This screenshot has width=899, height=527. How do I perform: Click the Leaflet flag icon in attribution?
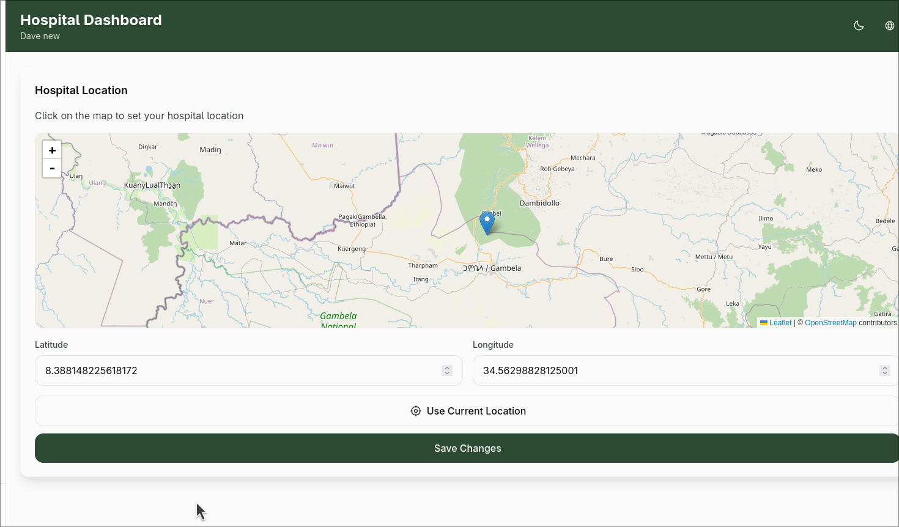coord(764,323)
